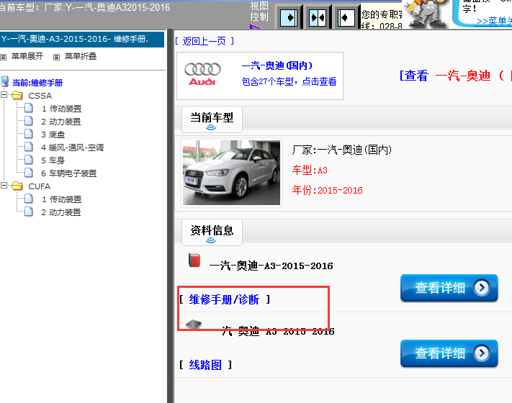
Task: Click 包含27个车型，点击查看 link
Action: (289, 81)
